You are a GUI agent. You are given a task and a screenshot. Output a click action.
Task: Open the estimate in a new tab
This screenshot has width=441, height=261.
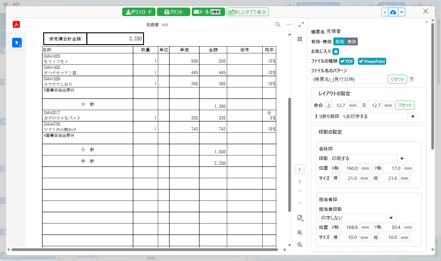point(247,12)
